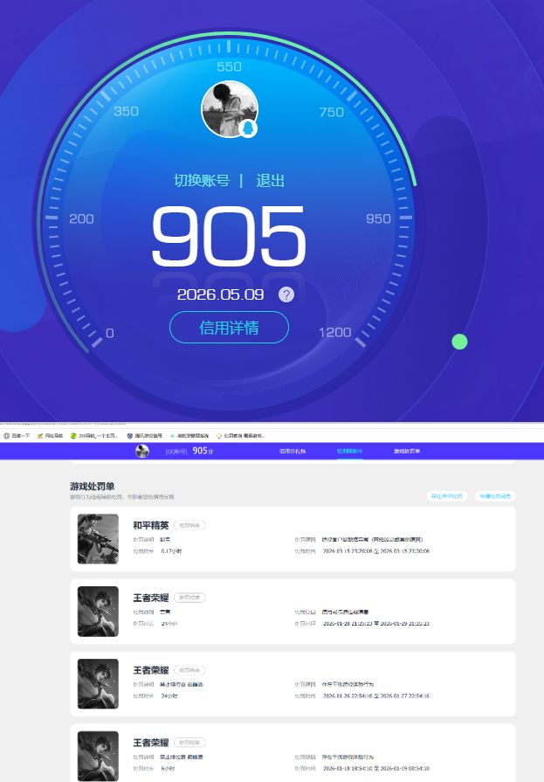
Task: Click 切换账号 to switch account
Action: point(202,181)
